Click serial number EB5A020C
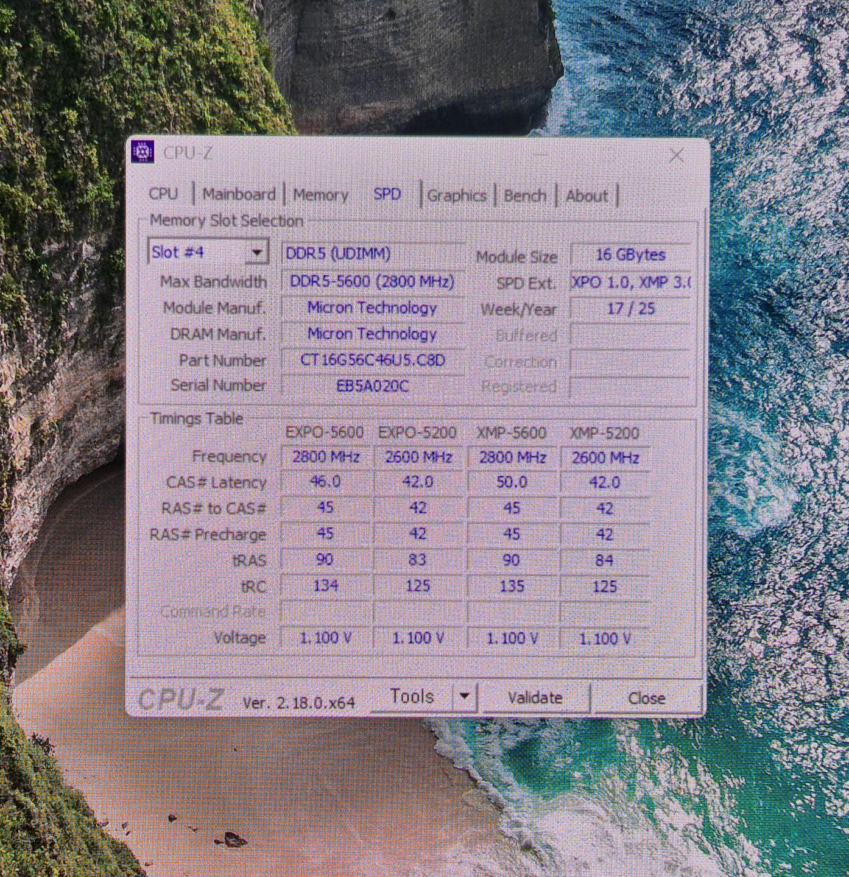The width and height of the screenshot is (849, 877). coord(373,386)
